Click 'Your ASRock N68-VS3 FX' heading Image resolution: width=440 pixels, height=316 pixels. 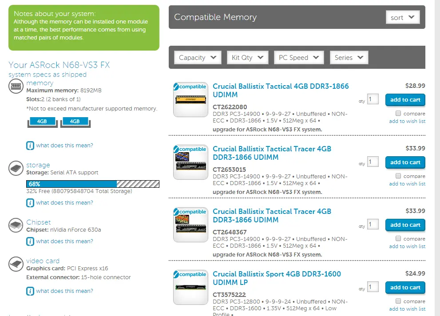[59, 65]
